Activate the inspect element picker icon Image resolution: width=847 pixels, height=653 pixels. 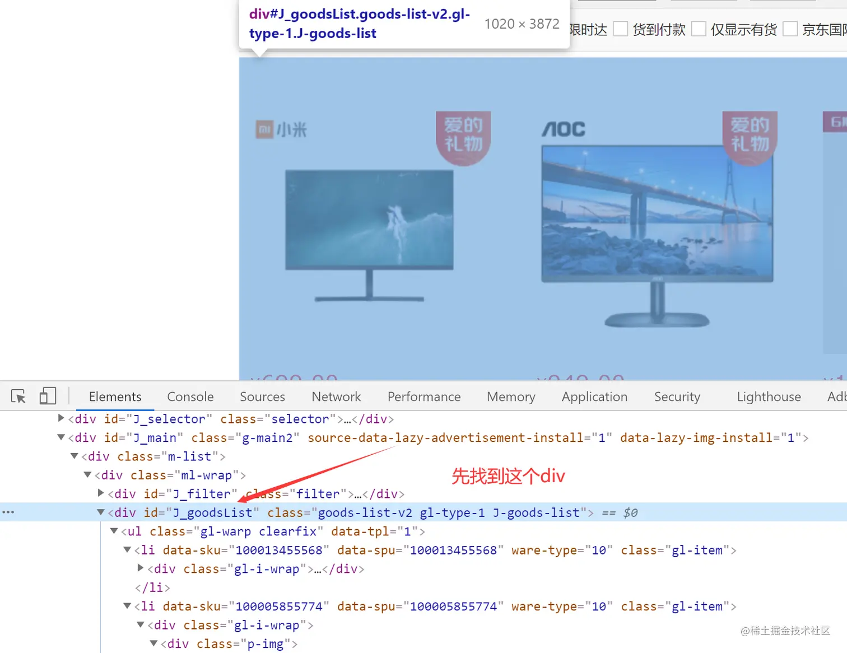(18, 397)
